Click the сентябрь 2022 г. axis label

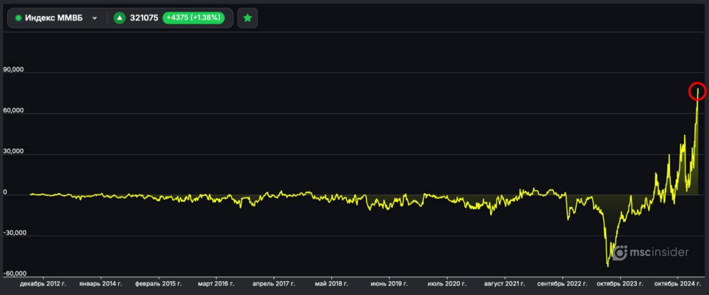click(562, 284)
